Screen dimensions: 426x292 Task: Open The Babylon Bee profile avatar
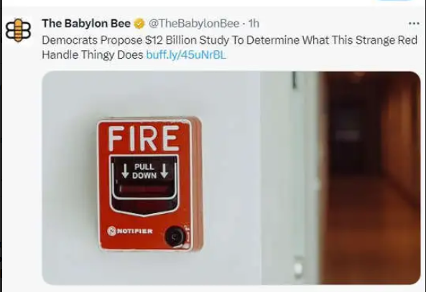coord(18,30)
